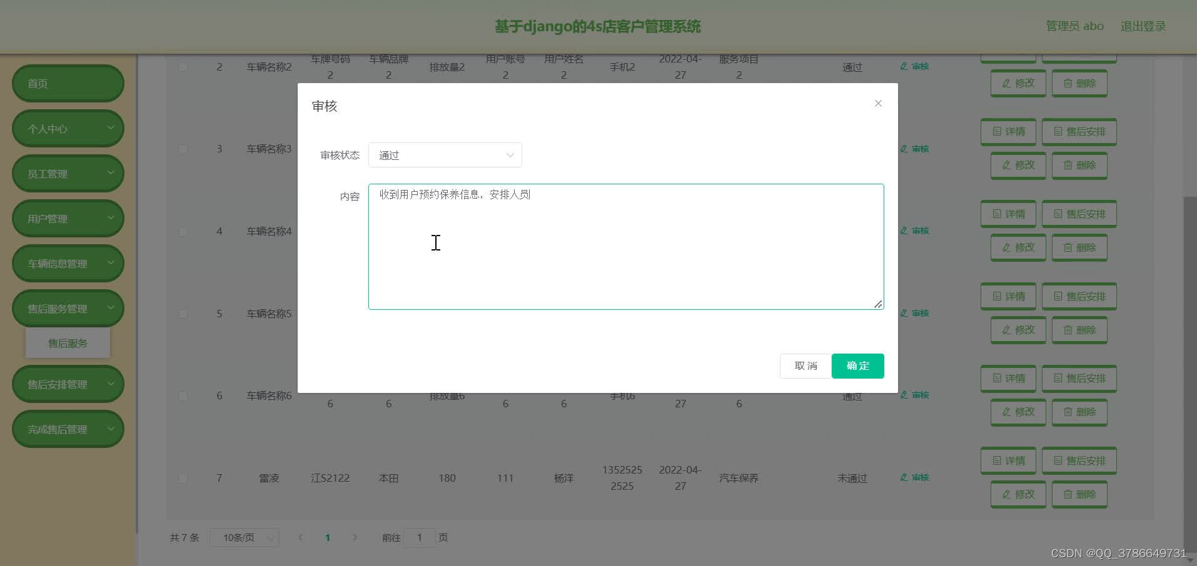Click 售后安排 for row 7 雷凌
Screen dimensions: 1197x566
[x=1079, y=461]
